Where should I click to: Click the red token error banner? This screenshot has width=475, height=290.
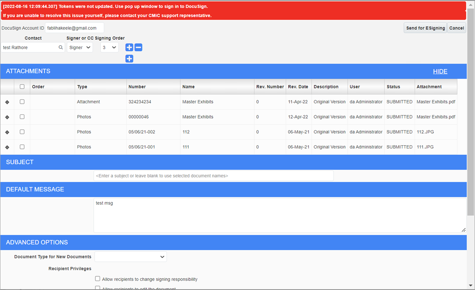click(x=233, y=11)
